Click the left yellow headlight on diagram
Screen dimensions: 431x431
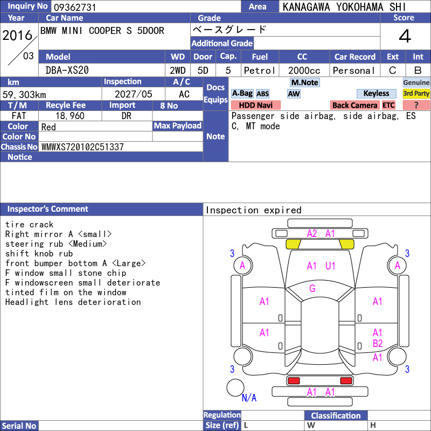pos(293,244)
